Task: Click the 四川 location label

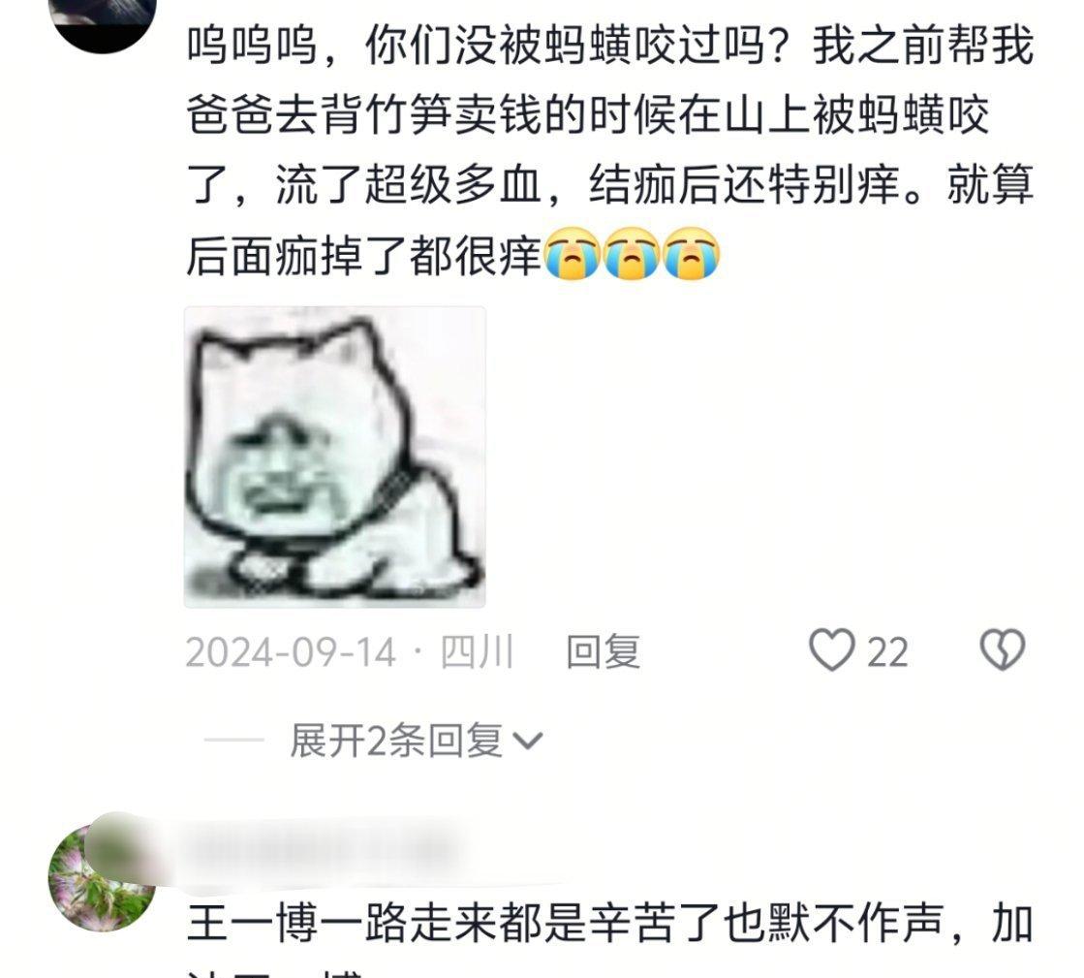Action: coord(477,651)
